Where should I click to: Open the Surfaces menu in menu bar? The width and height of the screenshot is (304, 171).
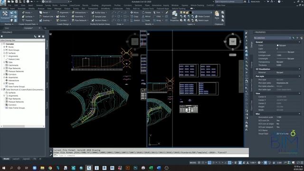63,5
